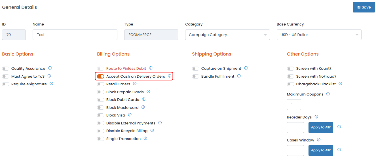376x161 pixels.
Task: Click Apply to All beside Upsell Window
Action: pos(321,151)
